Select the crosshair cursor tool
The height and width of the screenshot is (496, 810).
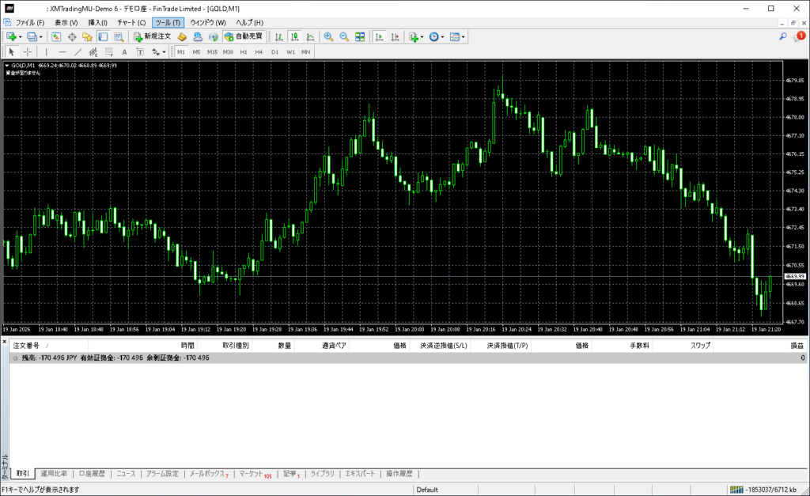[x=27, y=51]
